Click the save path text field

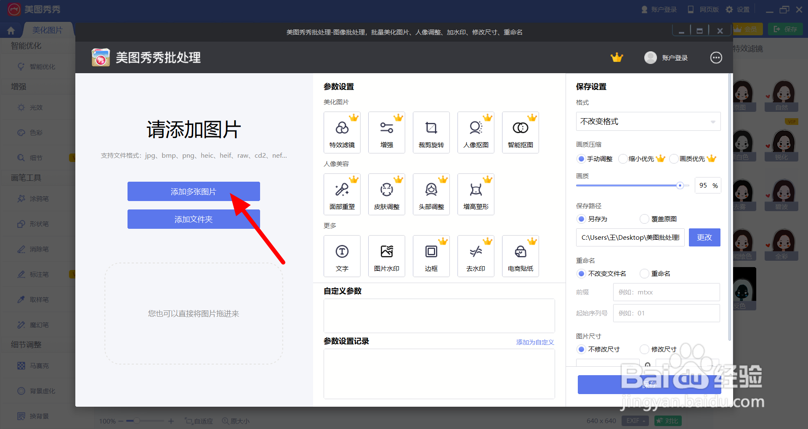tap(630, 237)
